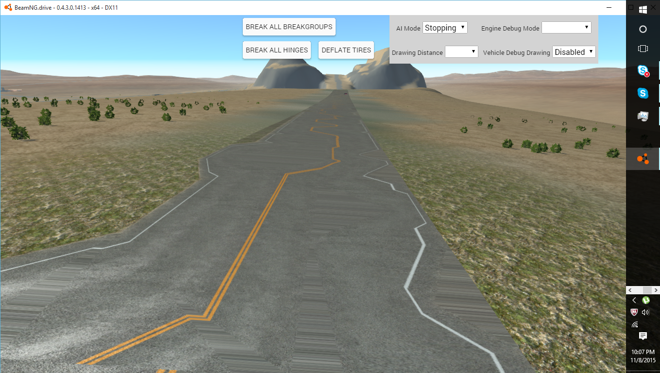Viewport: 660px width, 373px height.
Task: Click Break All Hinges button
Action: tap(277, 50)
